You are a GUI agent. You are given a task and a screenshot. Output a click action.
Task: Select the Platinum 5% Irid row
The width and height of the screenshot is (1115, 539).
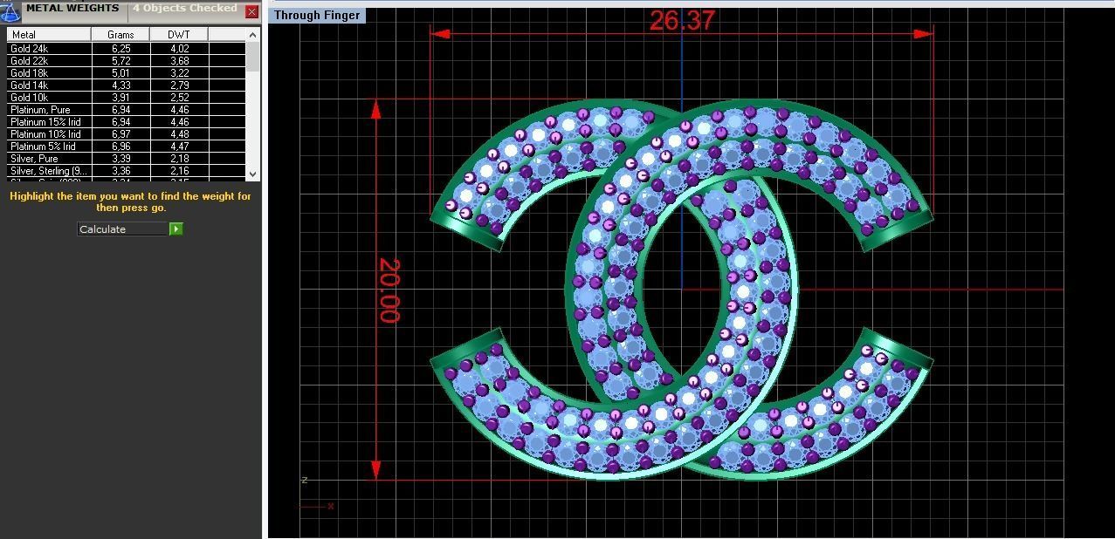click(127, 147)
